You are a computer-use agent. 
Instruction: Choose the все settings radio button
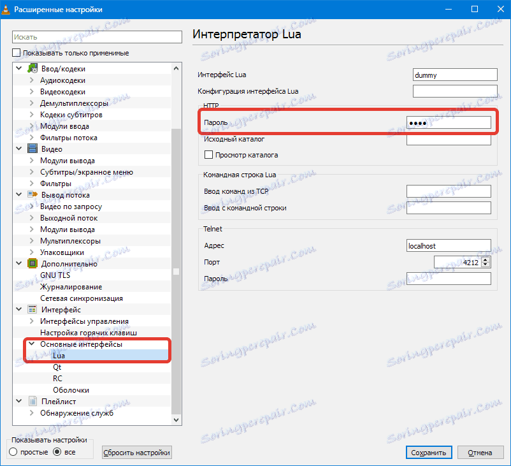57,452
